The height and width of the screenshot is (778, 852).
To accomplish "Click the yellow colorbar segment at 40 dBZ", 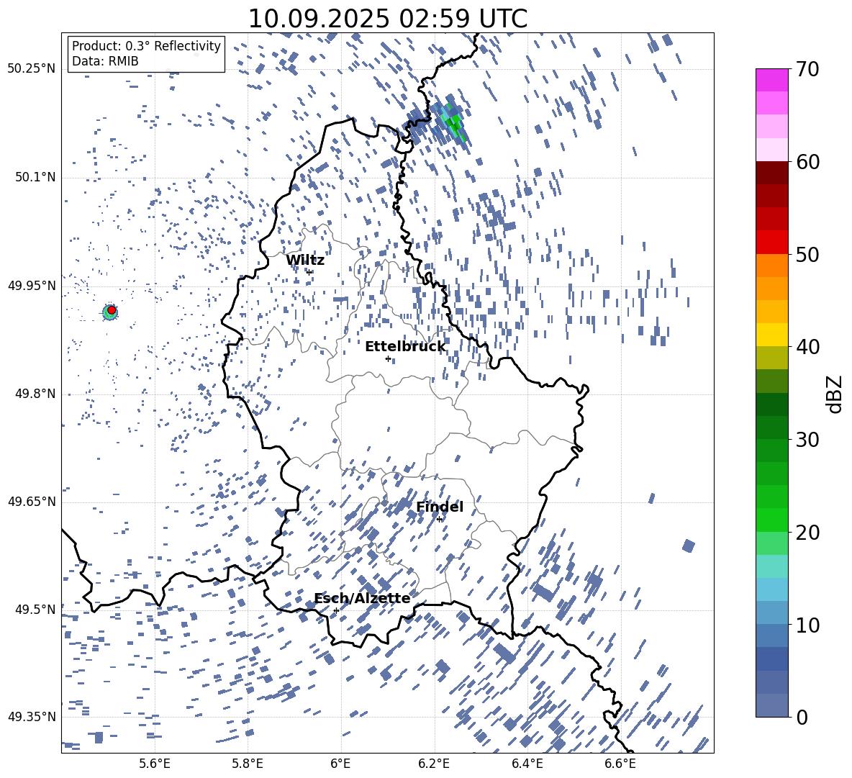I will [771, 335].
